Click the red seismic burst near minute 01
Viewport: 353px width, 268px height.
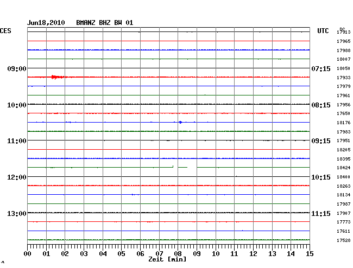(59, 77)
